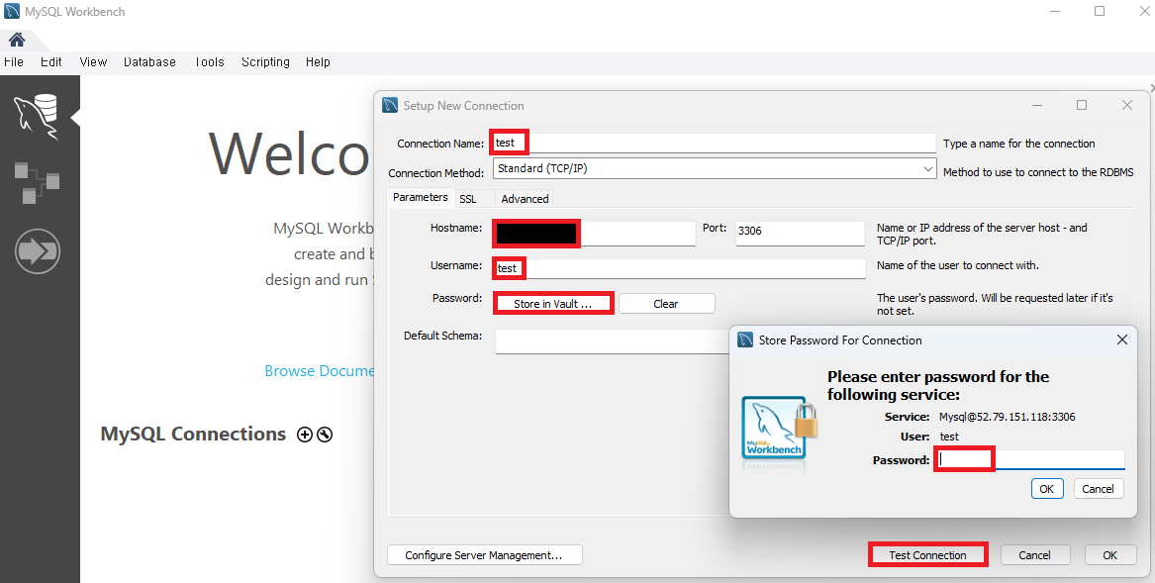Click the Username input field

(679, 268)
